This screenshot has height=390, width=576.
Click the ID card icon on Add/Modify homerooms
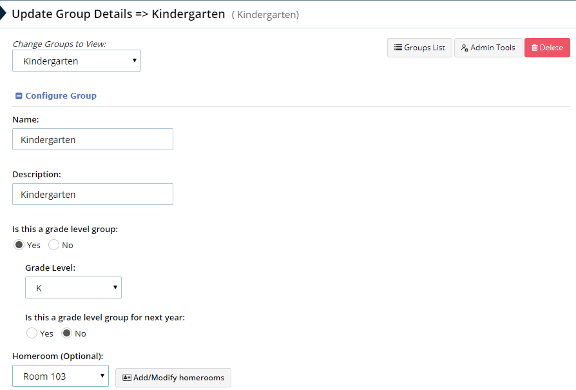[x=127, y=378]
